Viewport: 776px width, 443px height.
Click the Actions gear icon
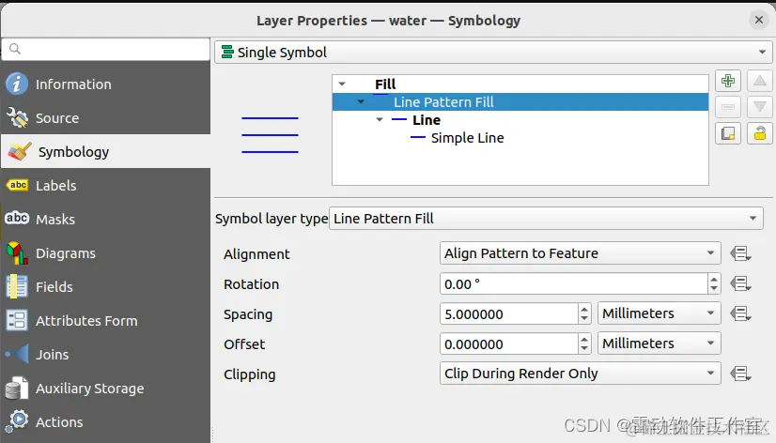18,421
